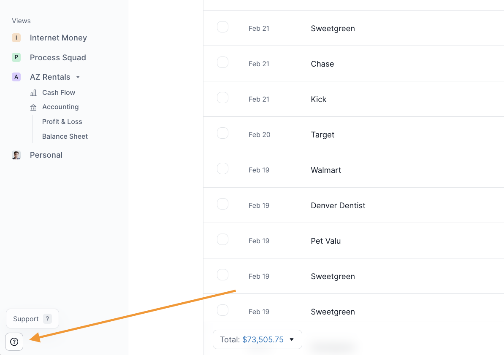The width and height of the screenshot is (504, 355).
Task: Open the Total amount dropdown arrow
Action: 292,340
